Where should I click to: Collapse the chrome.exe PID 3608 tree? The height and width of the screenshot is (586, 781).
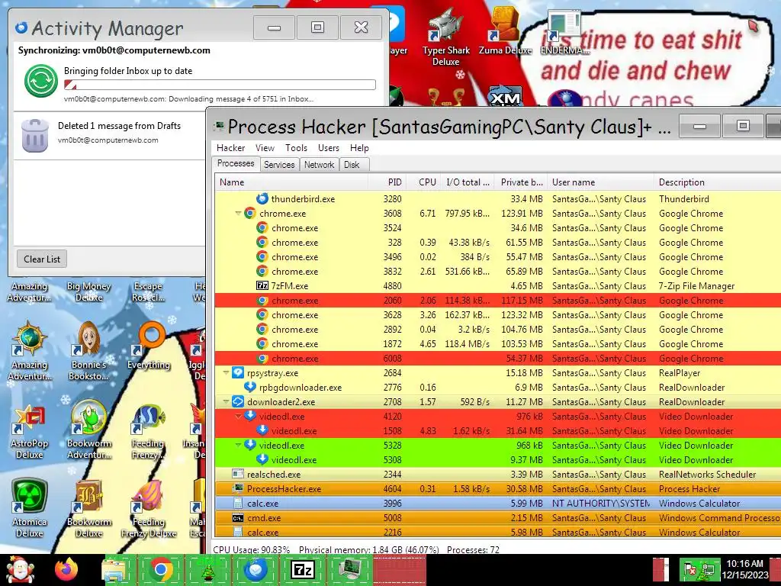click(x=239, y=214)
